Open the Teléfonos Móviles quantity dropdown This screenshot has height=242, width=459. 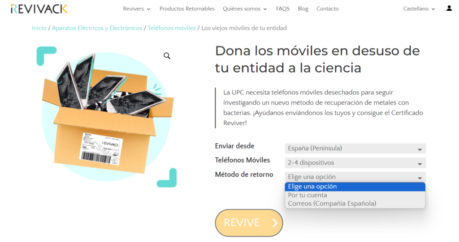tap(355, 163)
